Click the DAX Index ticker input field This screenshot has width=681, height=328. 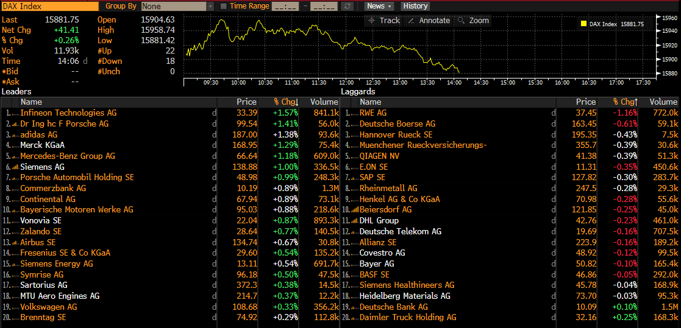click(x=49, y=6)
